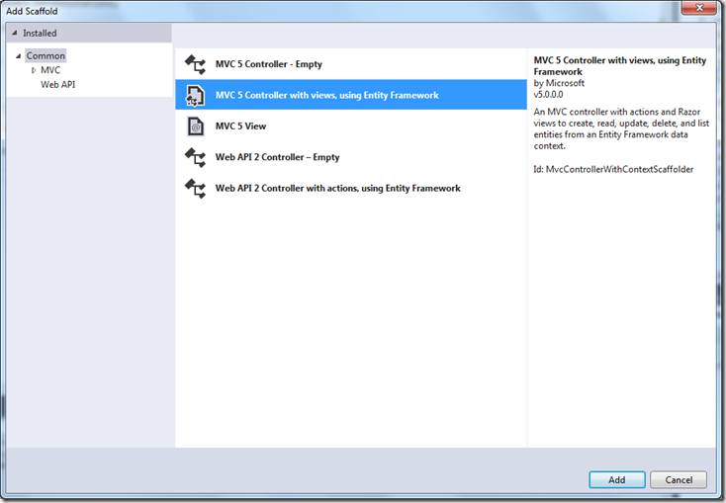Click the v5.0.0.0 version text
The image size is (726, 503).
coord(548,95)
